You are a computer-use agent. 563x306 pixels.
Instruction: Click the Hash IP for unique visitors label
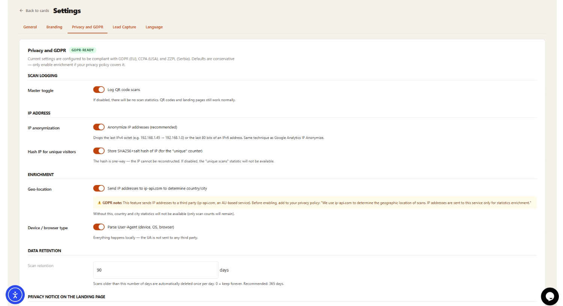click(52, 152)
